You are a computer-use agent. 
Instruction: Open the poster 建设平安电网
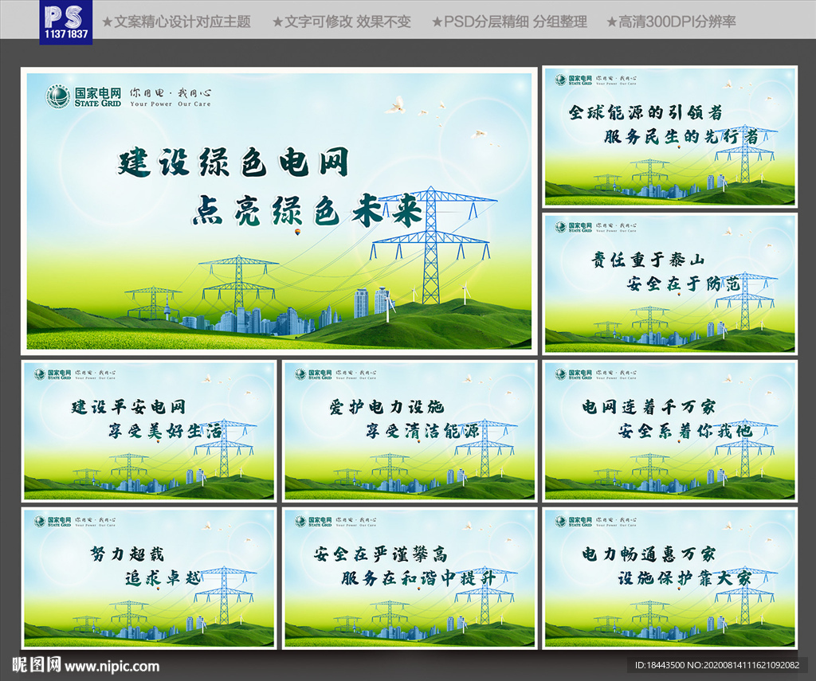point(149,431)
